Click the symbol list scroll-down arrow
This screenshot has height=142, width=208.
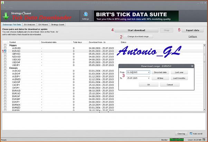pyautogui.click(x=205, y=110)
